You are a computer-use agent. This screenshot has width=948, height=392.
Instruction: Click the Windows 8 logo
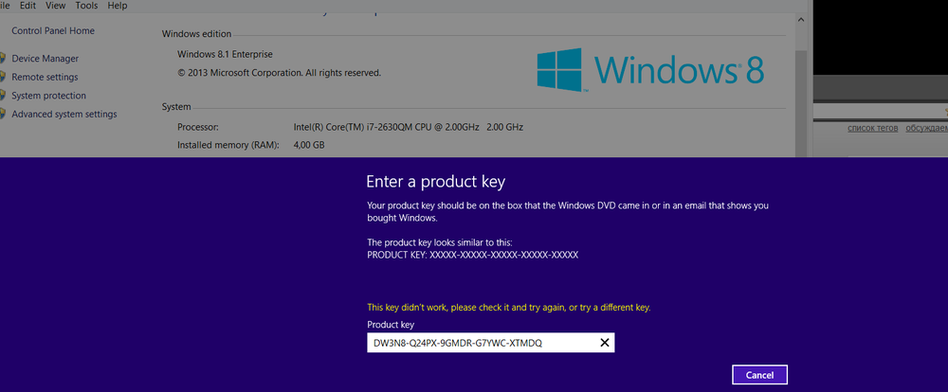click(x=650, y=69)
